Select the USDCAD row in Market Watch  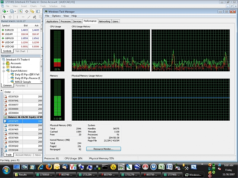pos(21,46)
